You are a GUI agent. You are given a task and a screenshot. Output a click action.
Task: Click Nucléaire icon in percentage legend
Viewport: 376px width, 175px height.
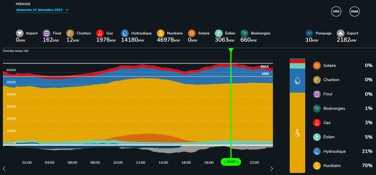tap(317, 166)
